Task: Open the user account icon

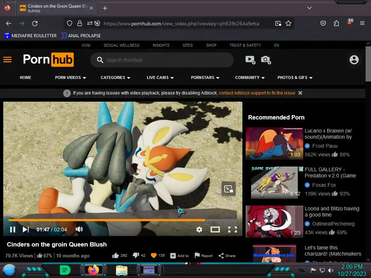Action: coord(354,60)
